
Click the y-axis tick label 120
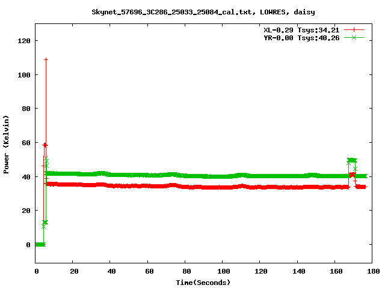point(24,41)
